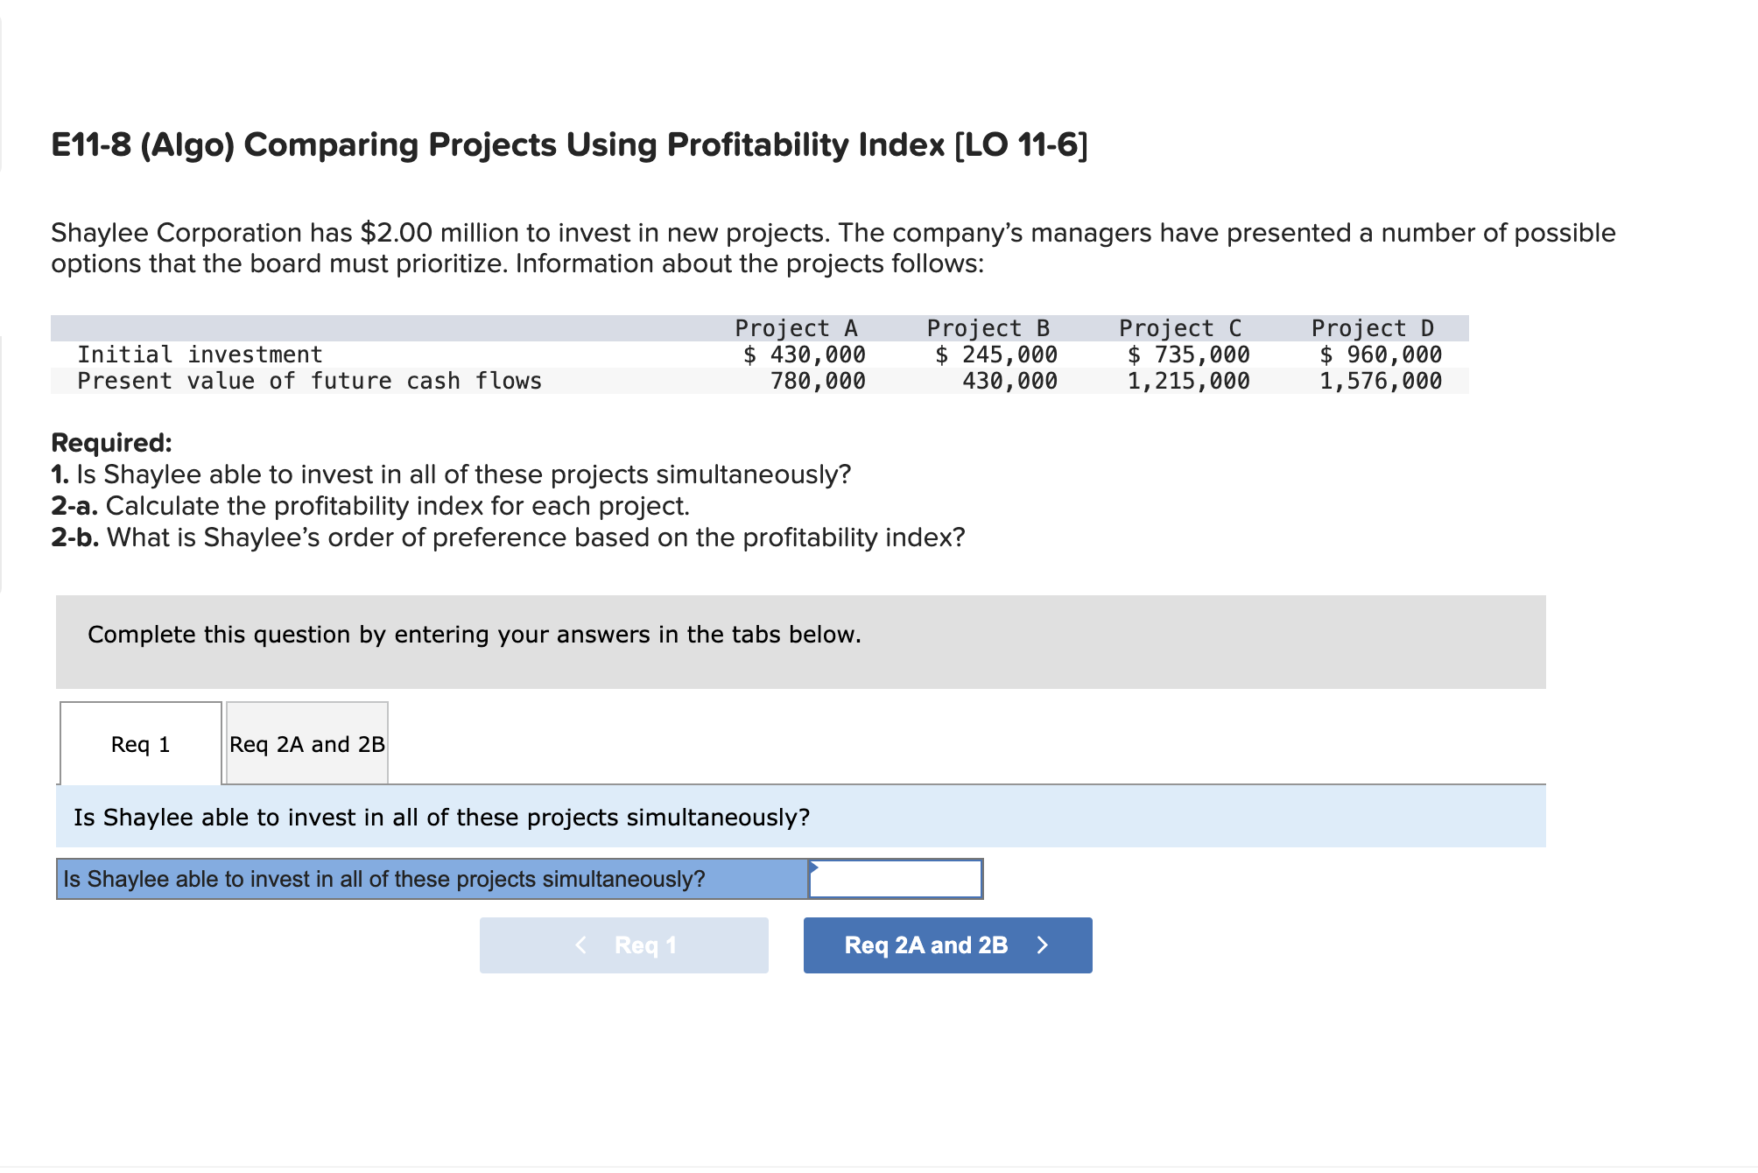Click the Required section heading

(x=111, y=442)
